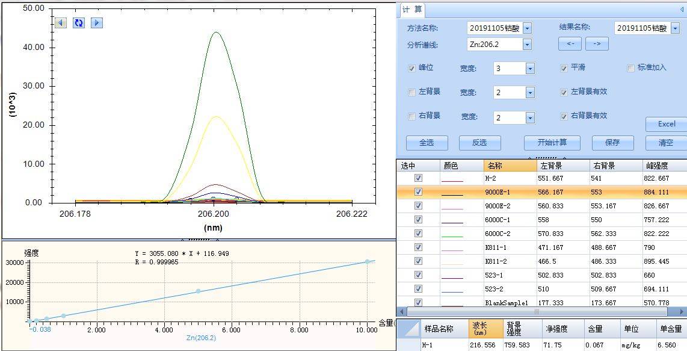
Task: Click the refresh icon on spectrum chart
Action: (79, 23)
